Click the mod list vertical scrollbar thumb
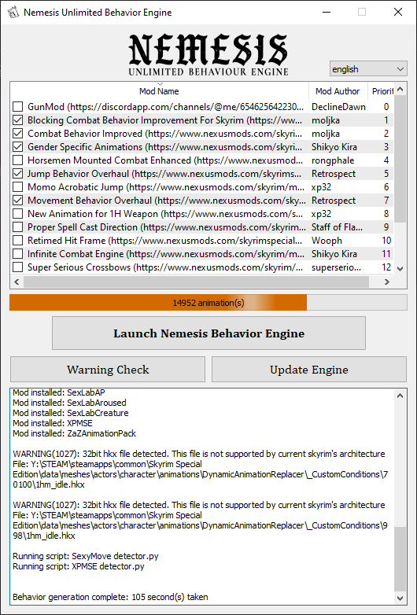The height and width of the screenshot is (615, 417). coord(400,158)
